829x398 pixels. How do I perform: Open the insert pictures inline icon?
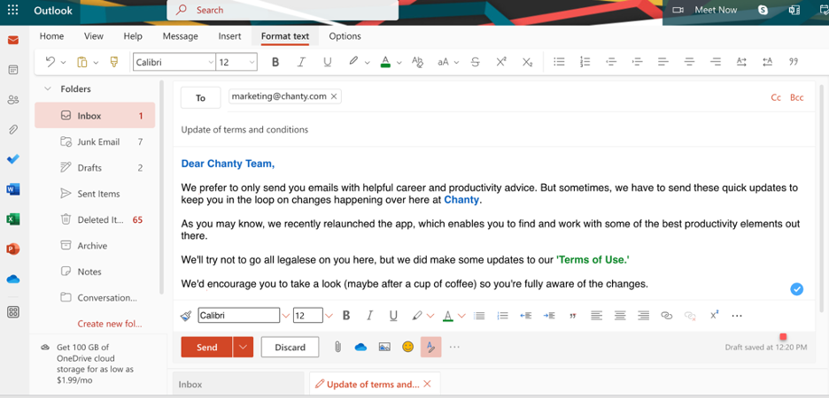pyautogui.click(x=384, y=348)
